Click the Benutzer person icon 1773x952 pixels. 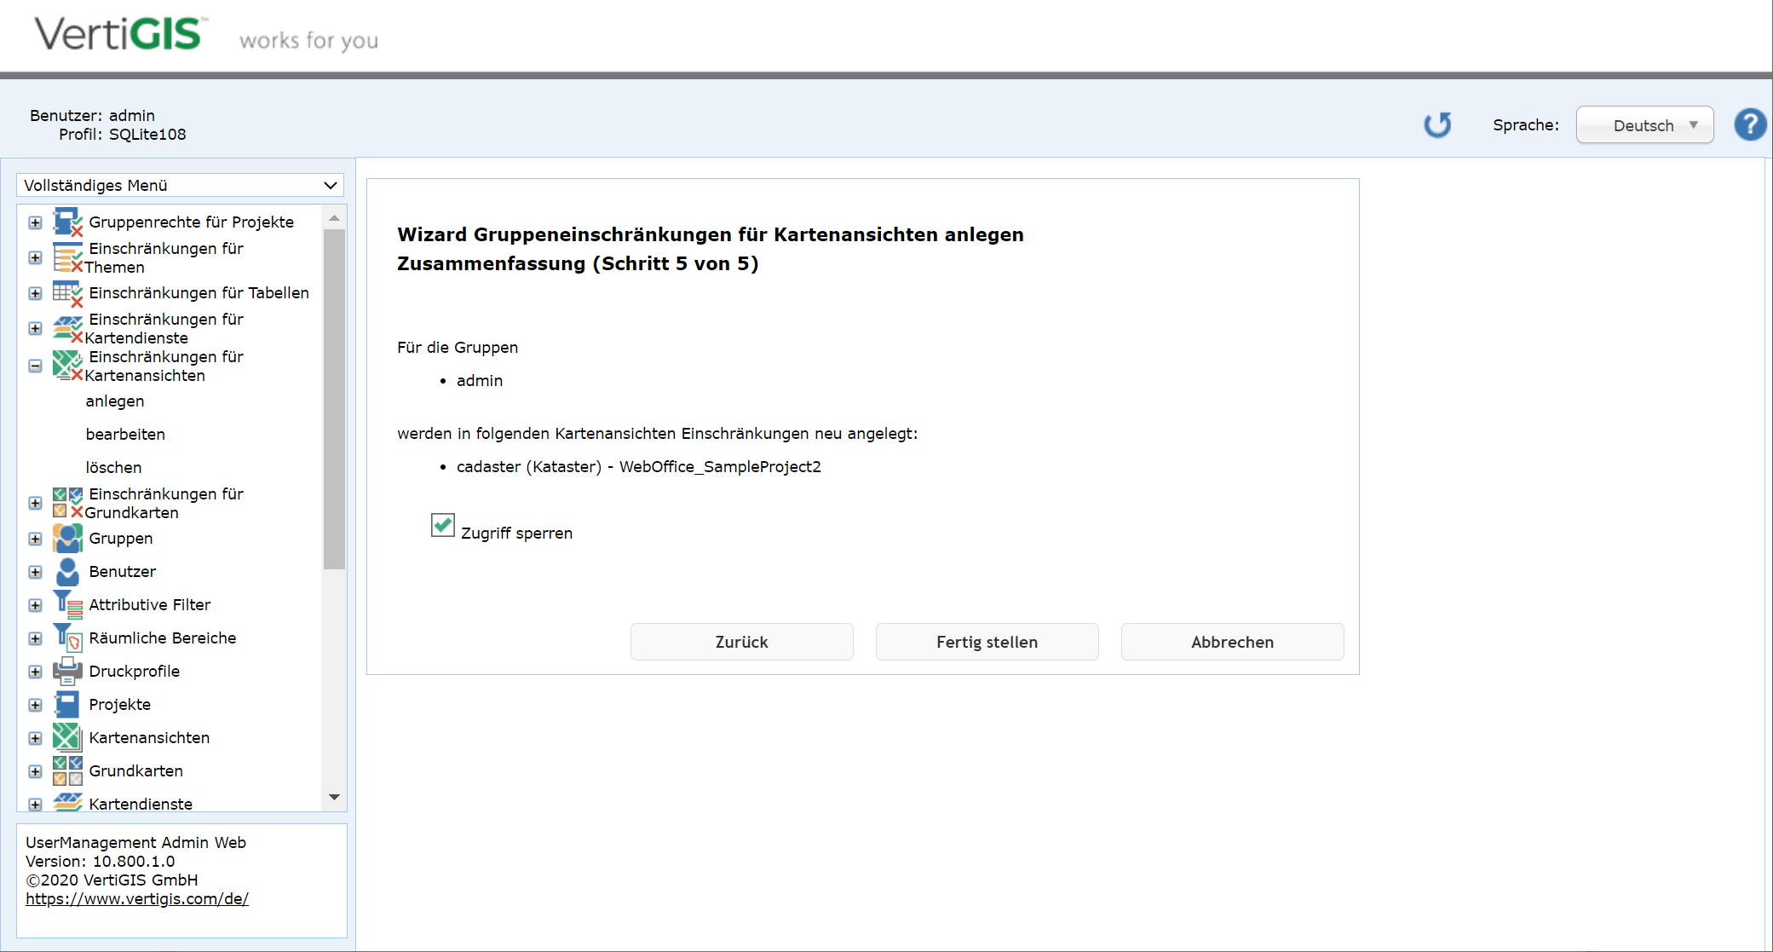point(67,572)
